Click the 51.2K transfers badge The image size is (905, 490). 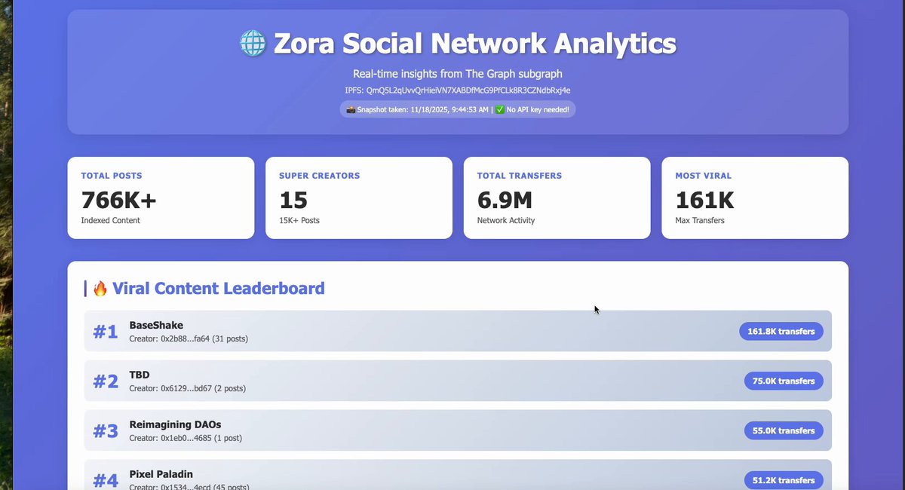point(784,480)
